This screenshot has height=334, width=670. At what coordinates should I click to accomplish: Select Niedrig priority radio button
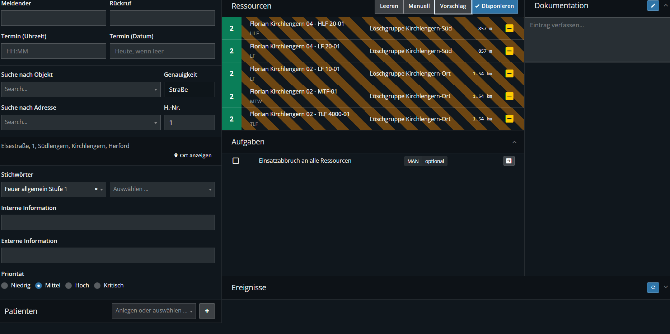5,286
